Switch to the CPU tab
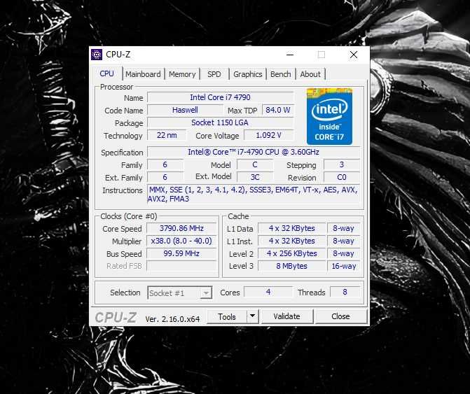Image resolution: width=470 pixels, height=394 pixels. pos(106,73)
